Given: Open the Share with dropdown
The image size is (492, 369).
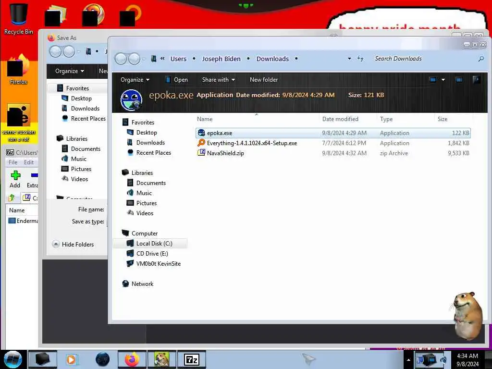Looking at the screenshot, I should (219, 80).
